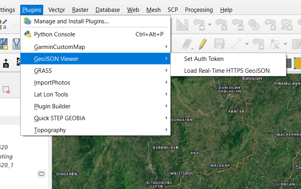The width and height of the screenshot is (301, 189).
Task: Click the BANISILAN POBLACION label on map
Action: (230, 89)
